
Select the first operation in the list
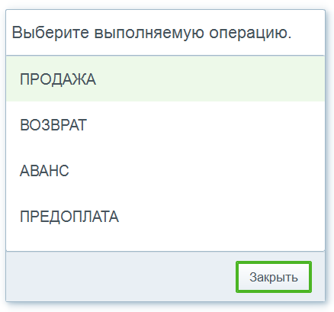[x=165, y=79]
